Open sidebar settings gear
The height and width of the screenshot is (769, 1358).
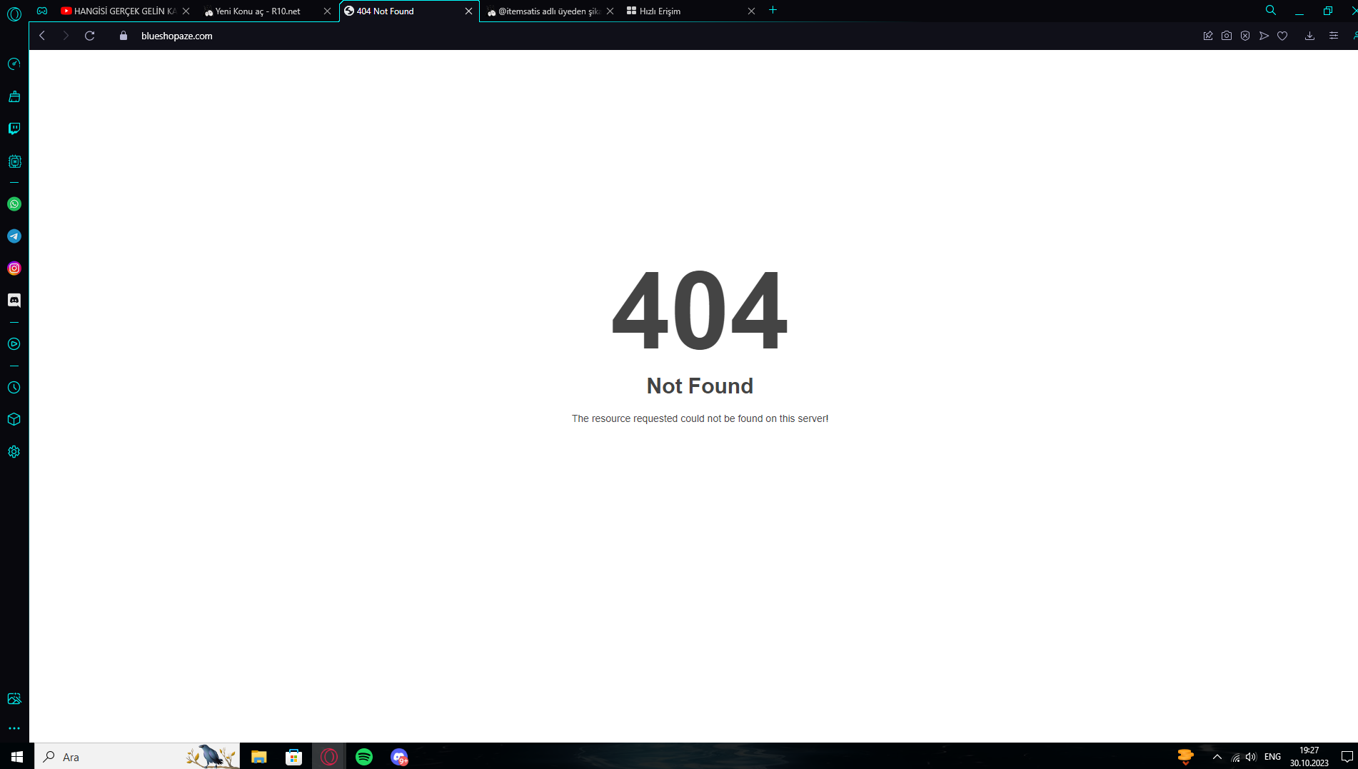point(14,452)
